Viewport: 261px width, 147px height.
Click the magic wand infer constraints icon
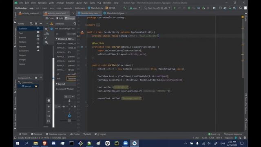coord(46,38)
